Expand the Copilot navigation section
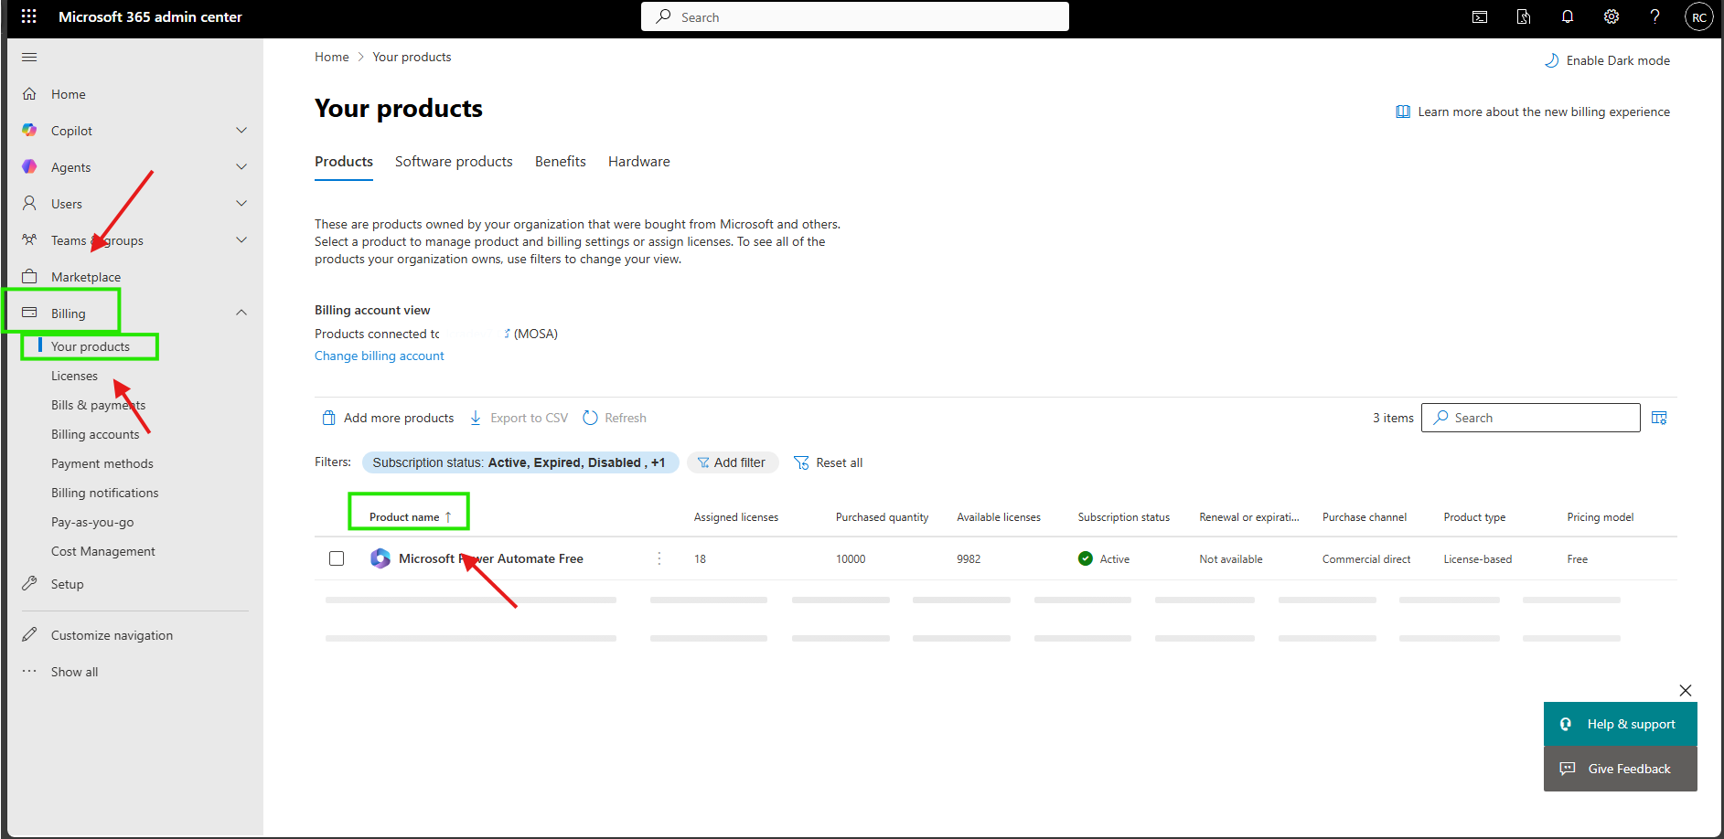This screenshot has height=839, width=1724. pyautogui.click(x=241, y=131)
